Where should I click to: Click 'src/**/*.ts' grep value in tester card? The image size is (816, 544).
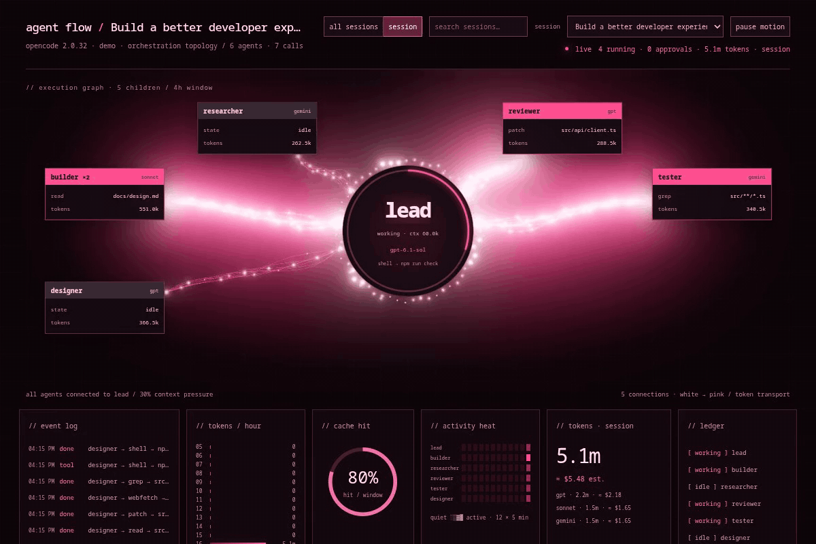click(747, 196)
